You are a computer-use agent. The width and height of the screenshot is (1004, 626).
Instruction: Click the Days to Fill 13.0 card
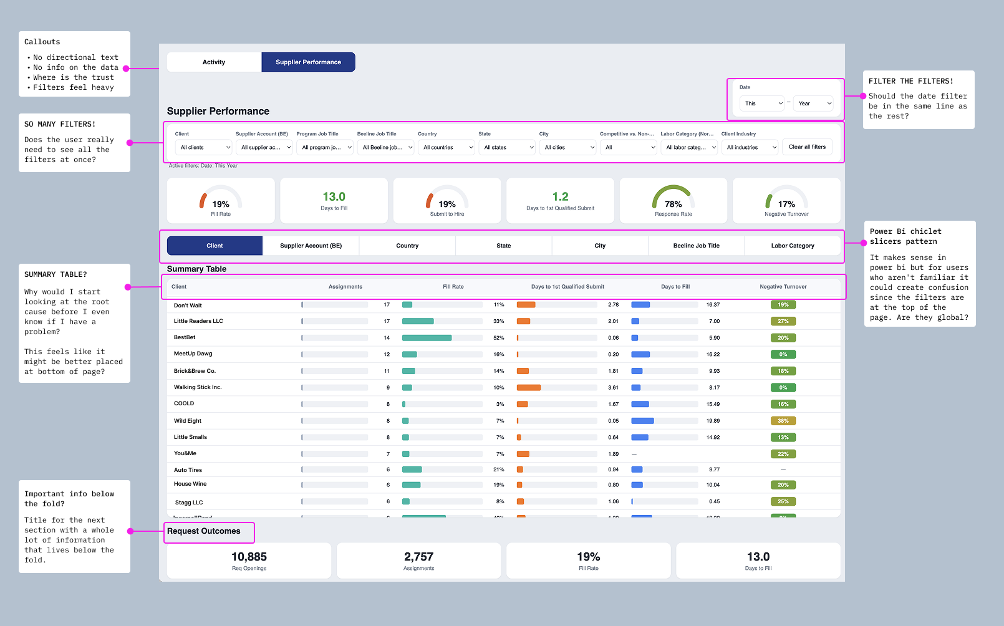334,201
